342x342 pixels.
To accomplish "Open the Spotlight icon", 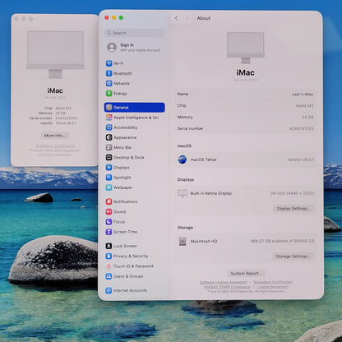I will (109, 178).
